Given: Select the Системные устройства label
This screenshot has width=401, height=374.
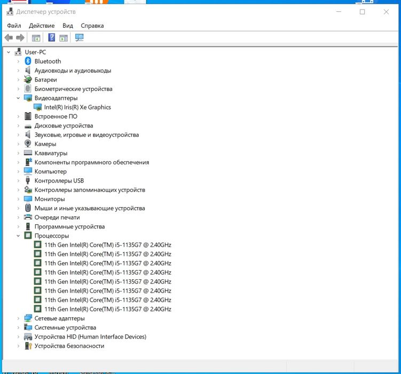Looking at the screenshot, I should pos(65,327).
